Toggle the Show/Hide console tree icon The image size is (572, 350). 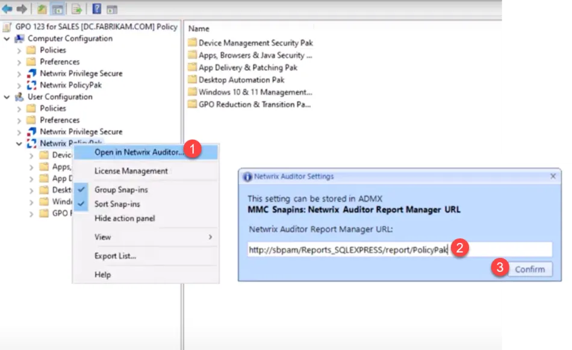[x=58, y=9]
